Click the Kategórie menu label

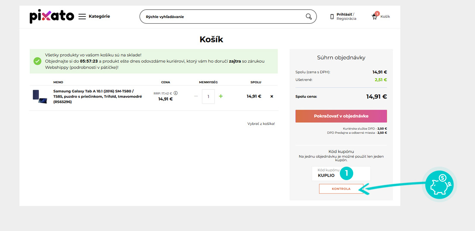[99, 16]
